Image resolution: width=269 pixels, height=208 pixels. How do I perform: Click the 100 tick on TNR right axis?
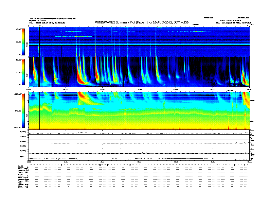(x=253, y=101)
